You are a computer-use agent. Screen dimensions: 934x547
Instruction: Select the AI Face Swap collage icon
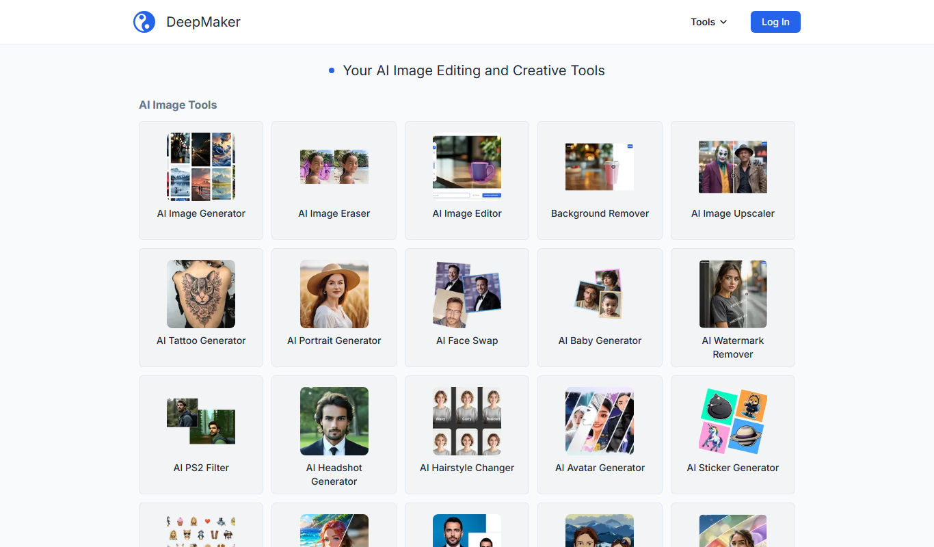(467, 294)
